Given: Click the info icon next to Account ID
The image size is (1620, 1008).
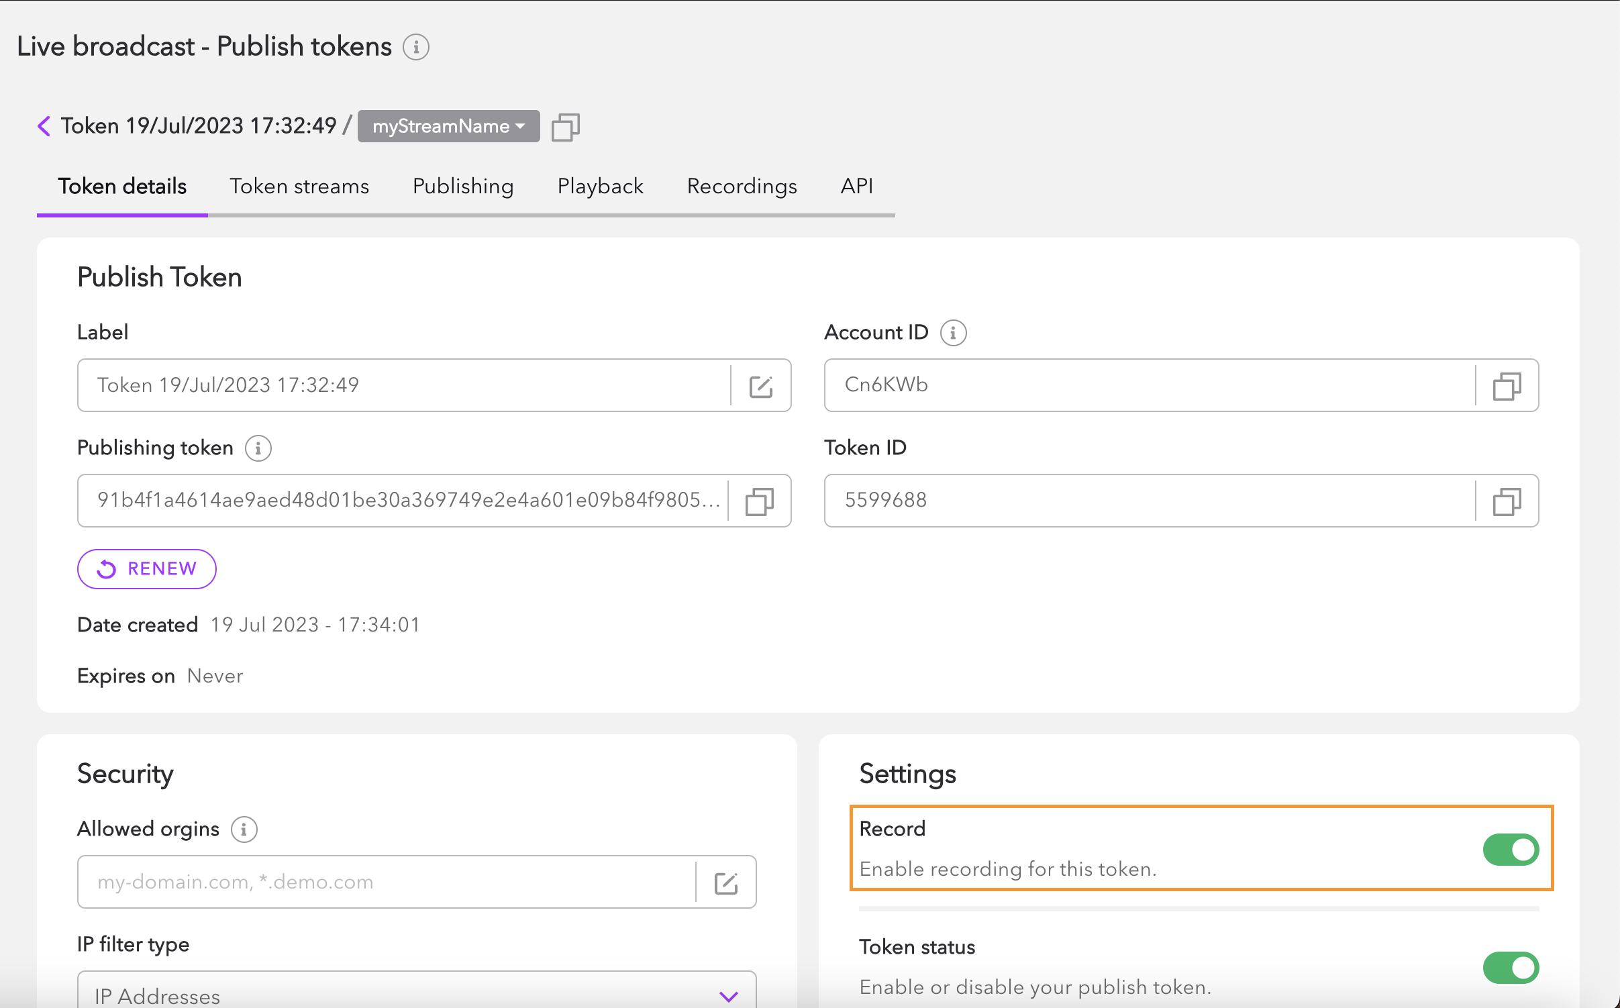Looking at the screenshot, I should coord(953,333).
